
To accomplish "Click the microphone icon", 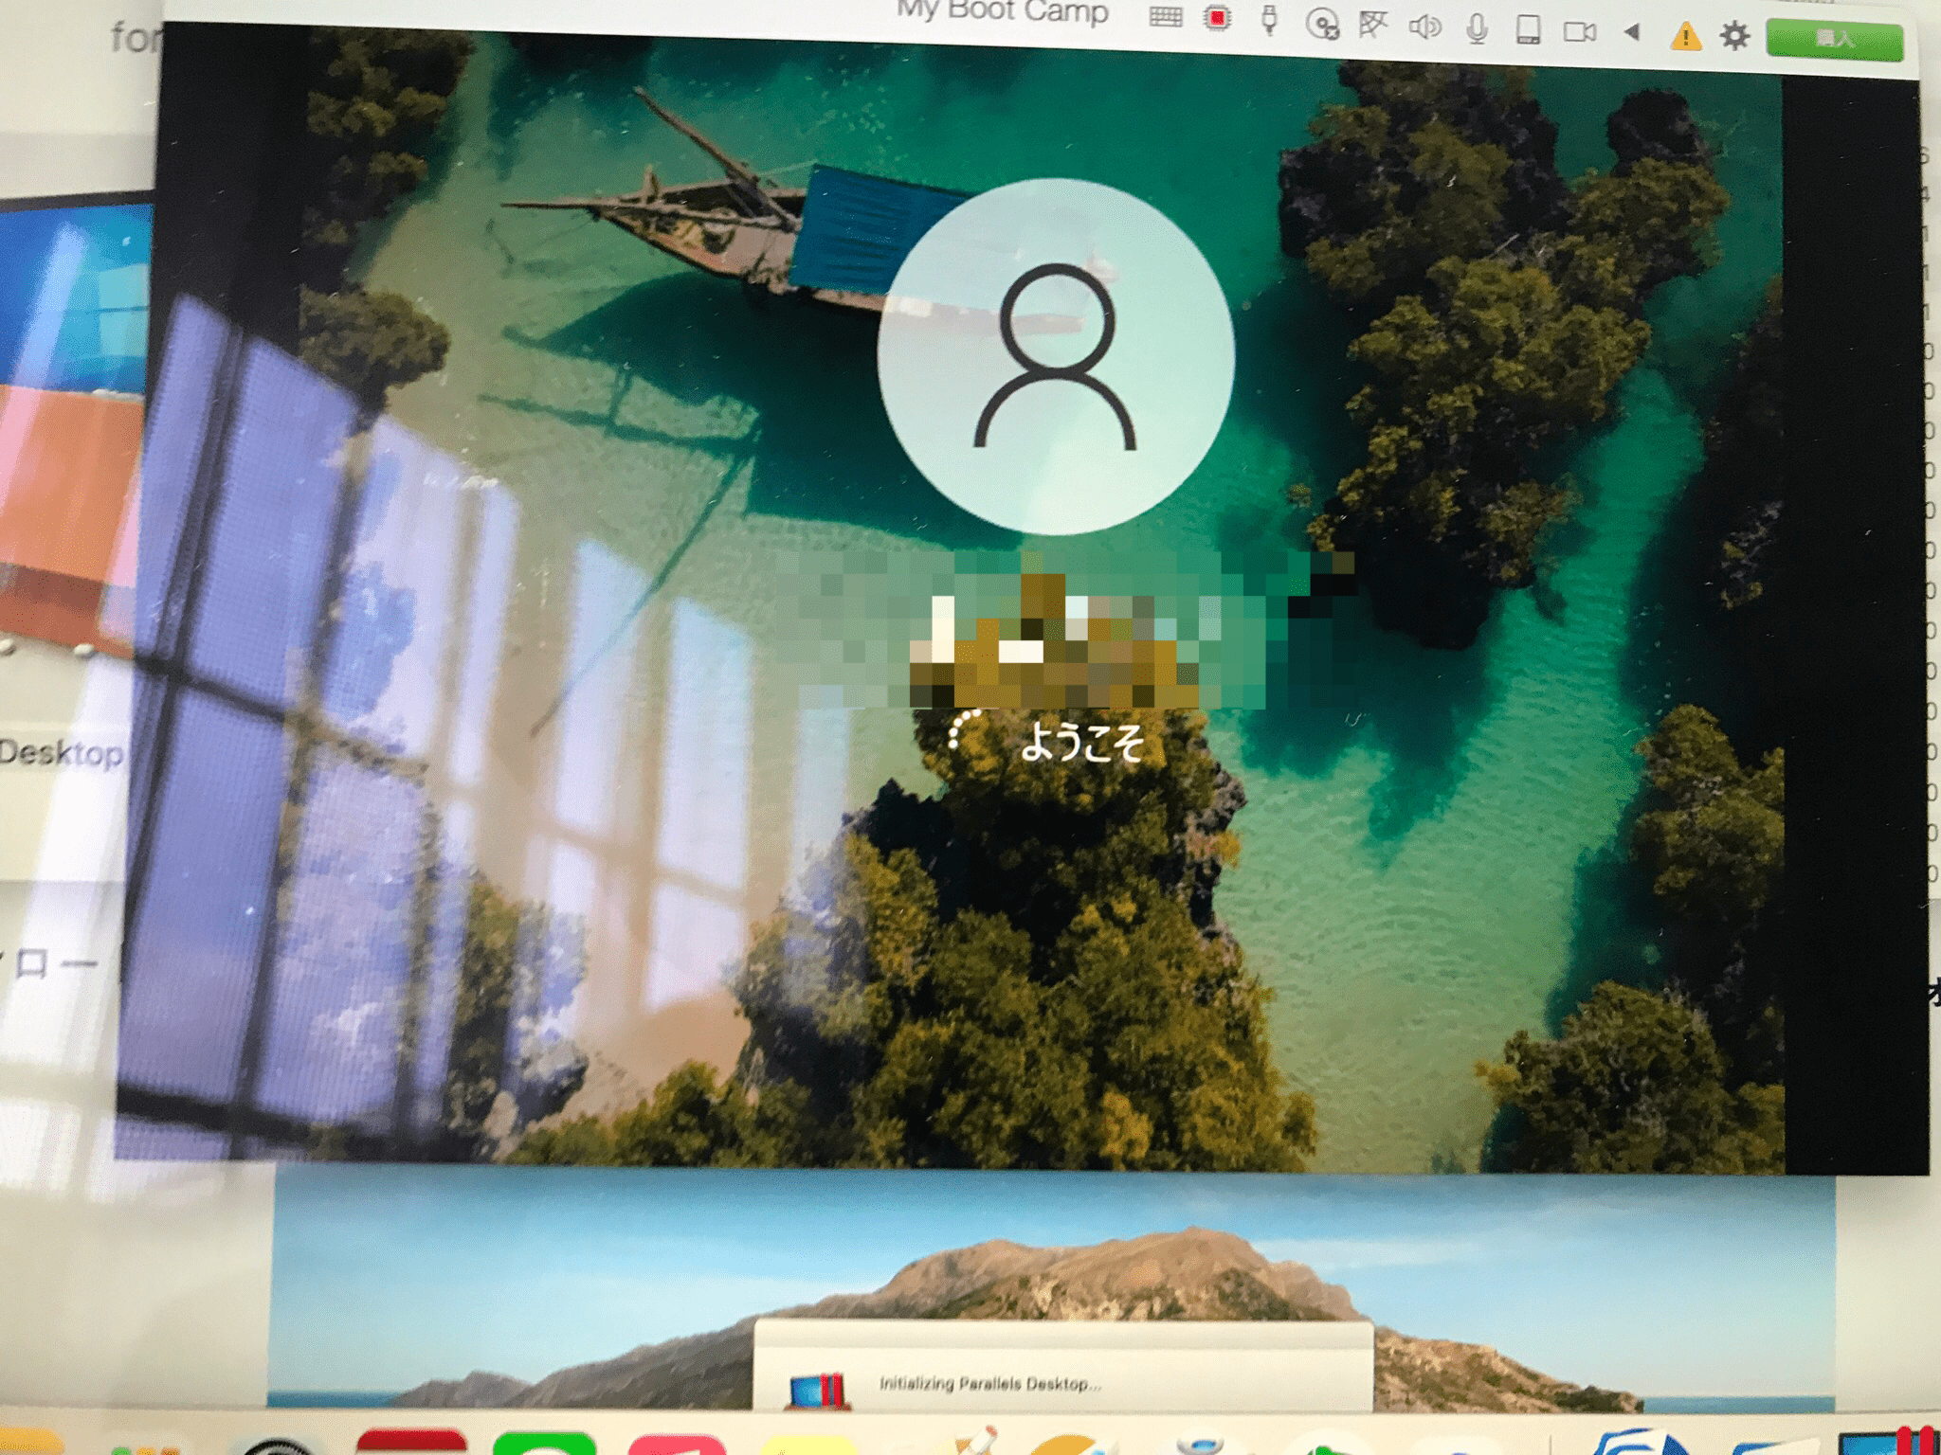I will pyautogui.click(x=1476, y=29).
